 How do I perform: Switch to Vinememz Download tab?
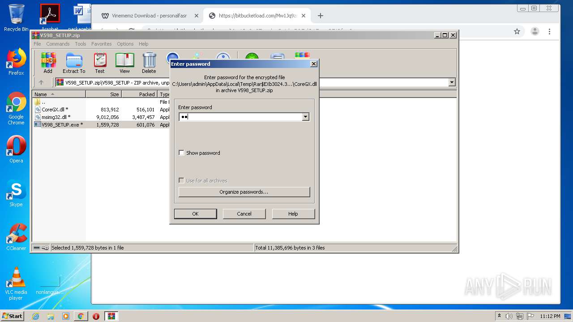[x=149, y=16]
